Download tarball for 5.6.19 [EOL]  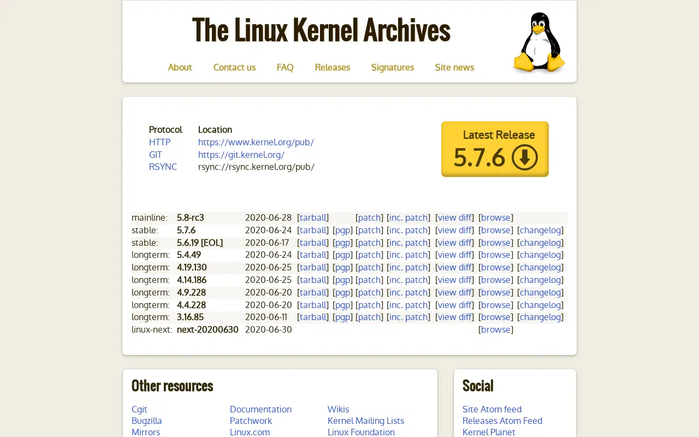313,243
